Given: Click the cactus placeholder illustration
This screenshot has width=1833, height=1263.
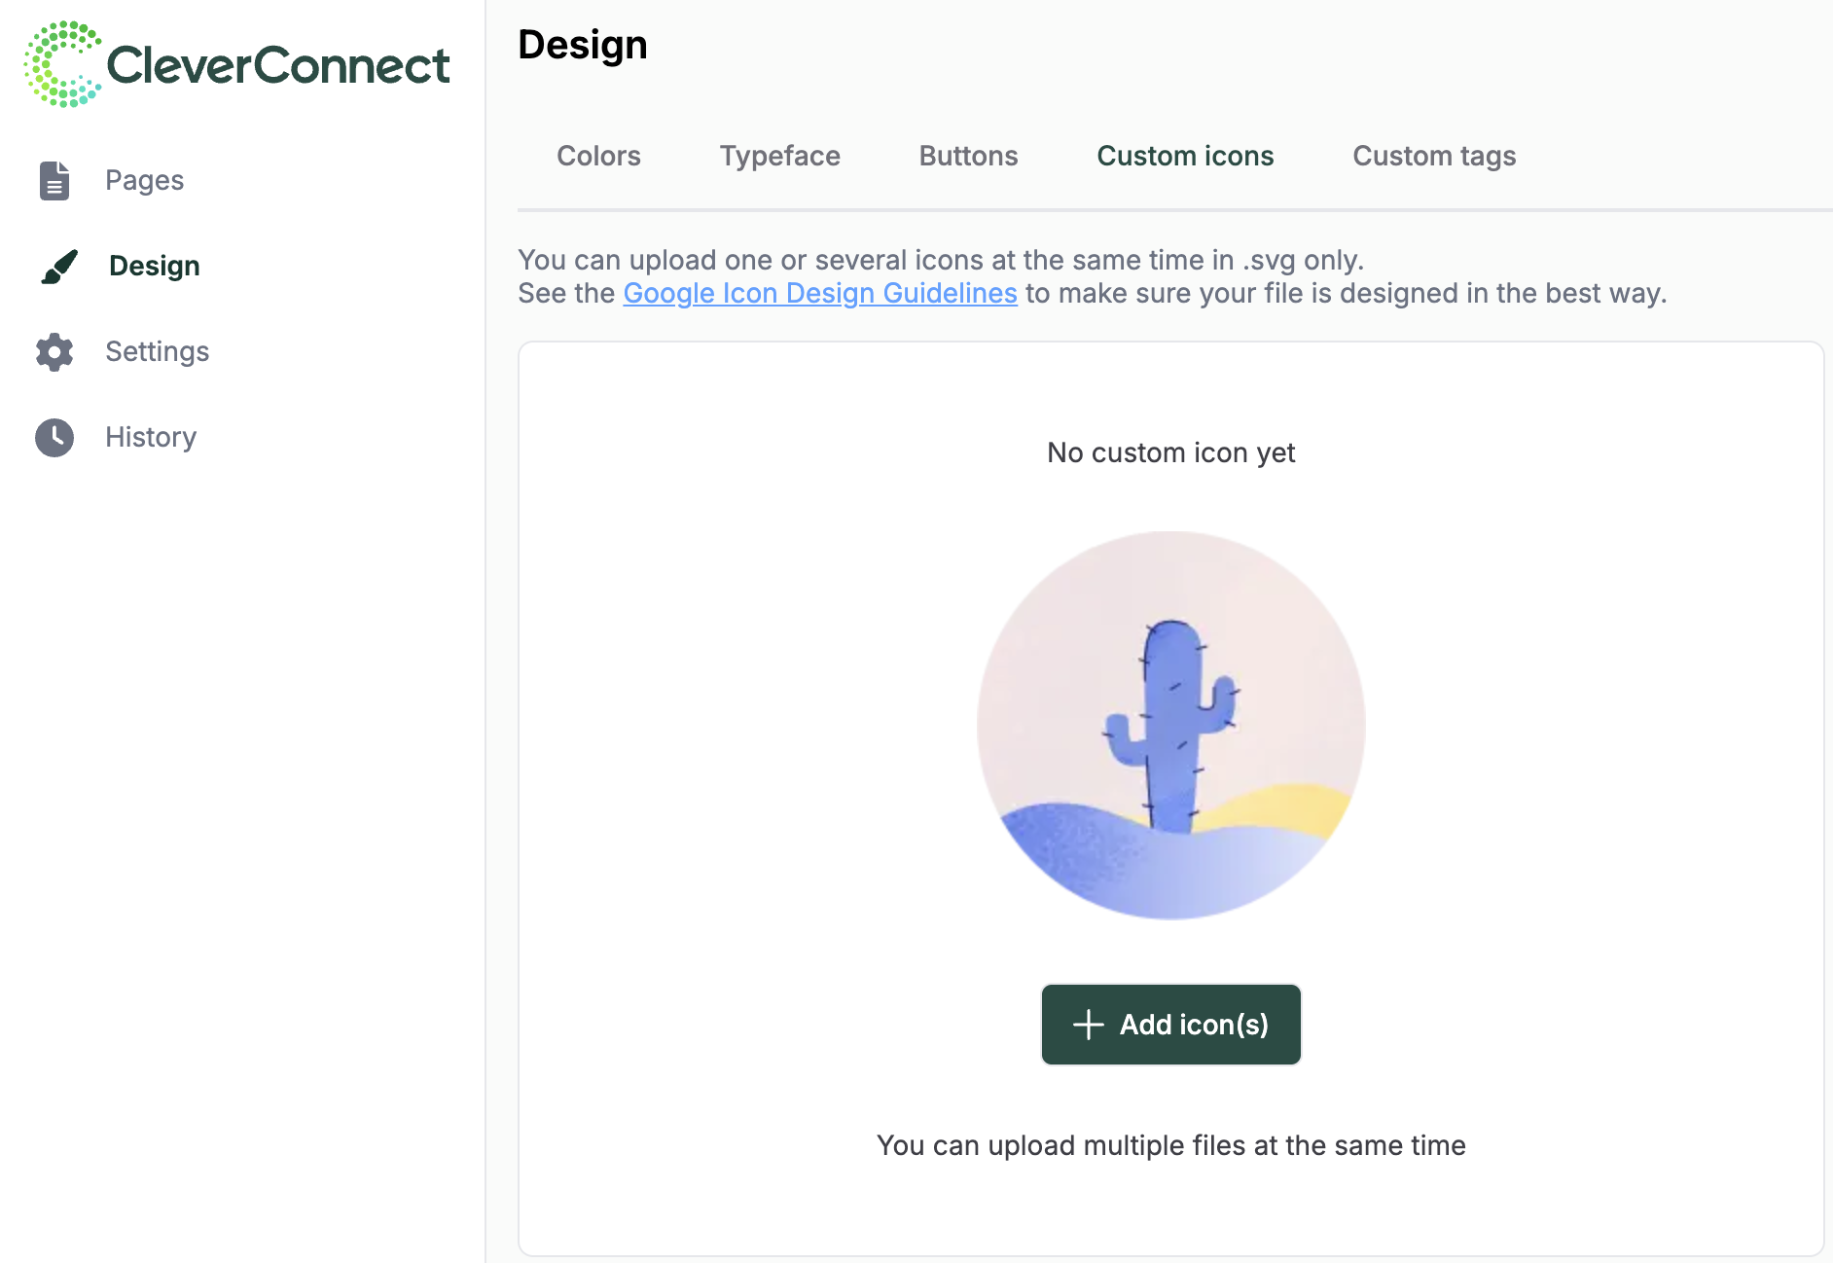Looking at the screenshot, I should 1170,726.
